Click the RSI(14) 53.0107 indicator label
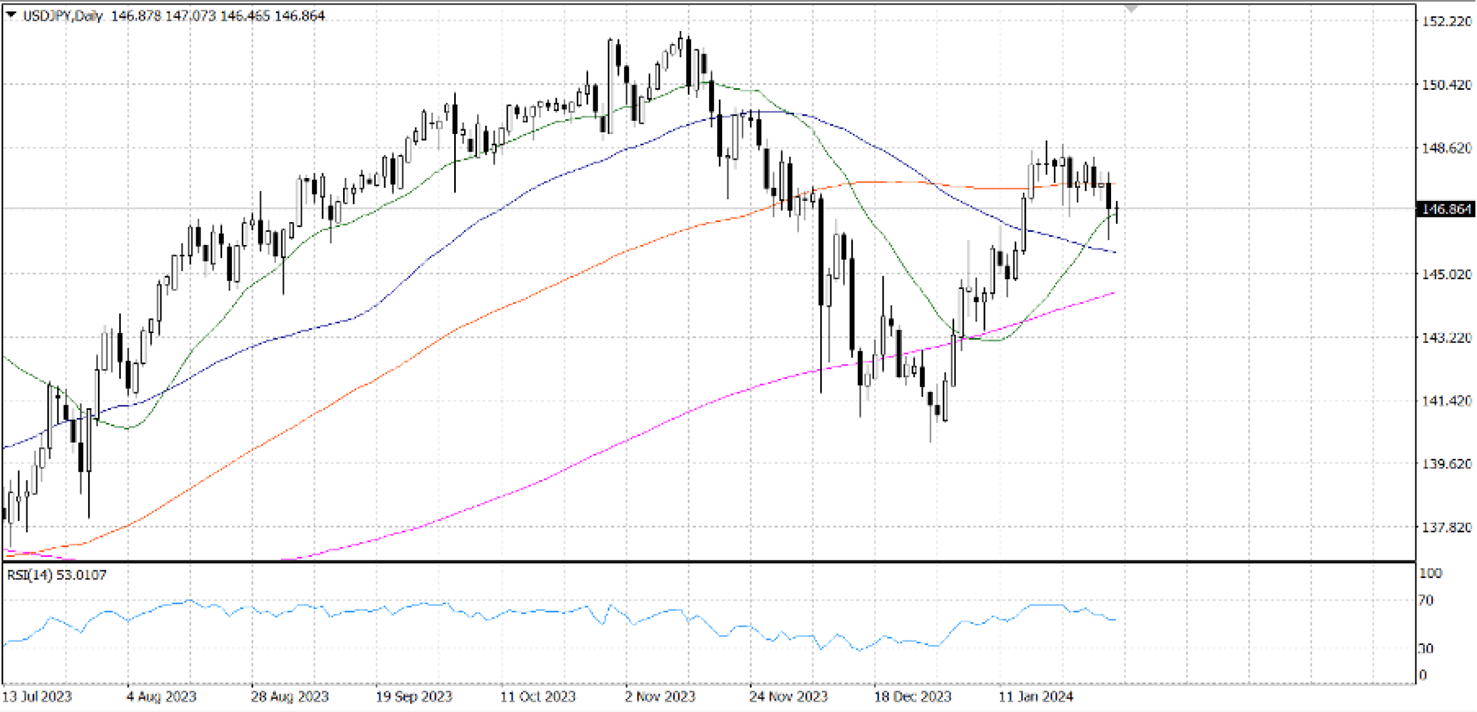This screenshot has height=712, width=1477. pyautogui.click(x=56, y=575)
